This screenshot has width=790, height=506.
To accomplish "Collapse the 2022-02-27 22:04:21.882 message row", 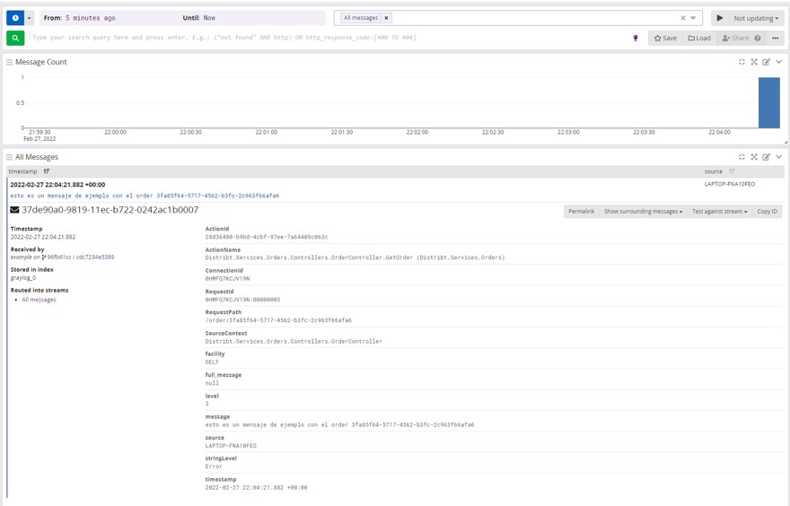I will [57, 185].
